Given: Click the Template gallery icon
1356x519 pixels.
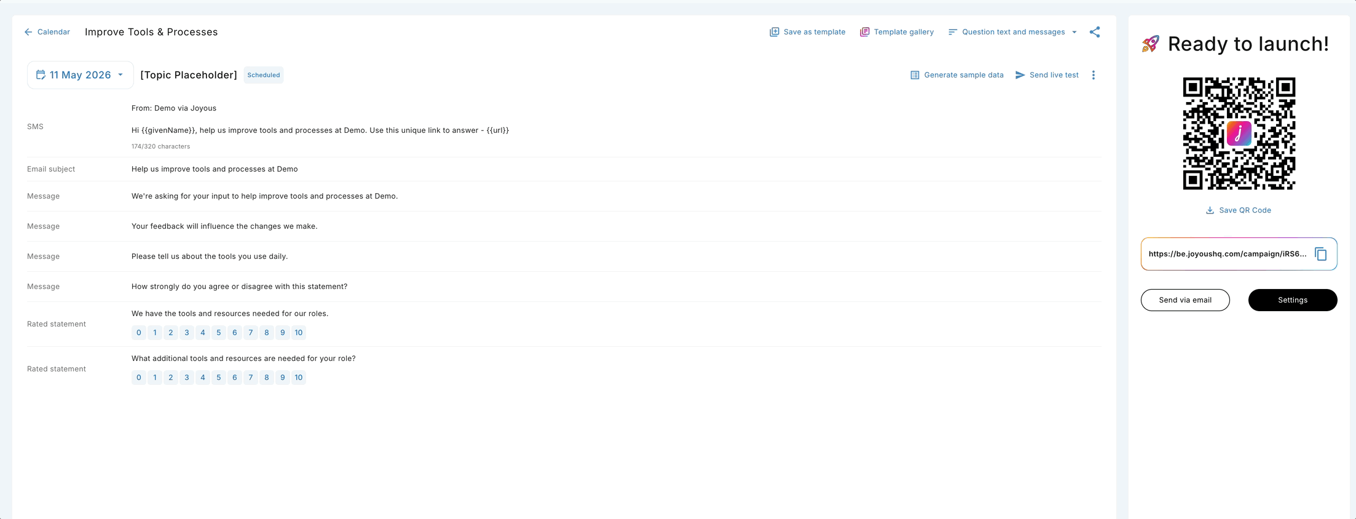Looking at the screenshot, I should pos(864,32).
